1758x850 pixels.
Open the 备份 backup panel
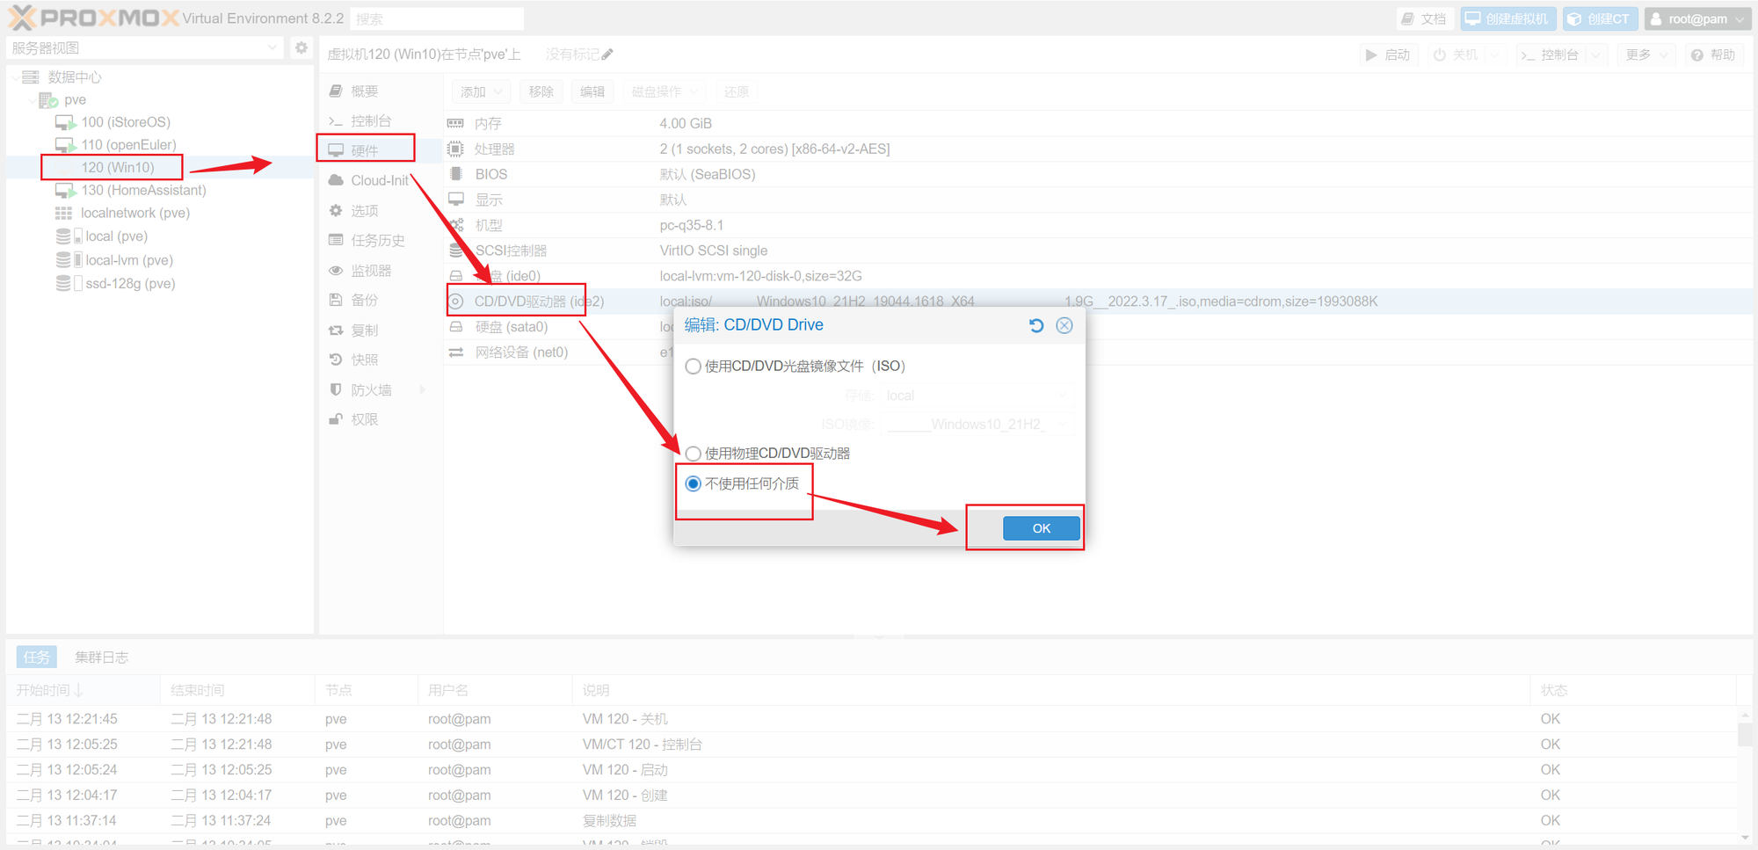(x=364, y=300)
